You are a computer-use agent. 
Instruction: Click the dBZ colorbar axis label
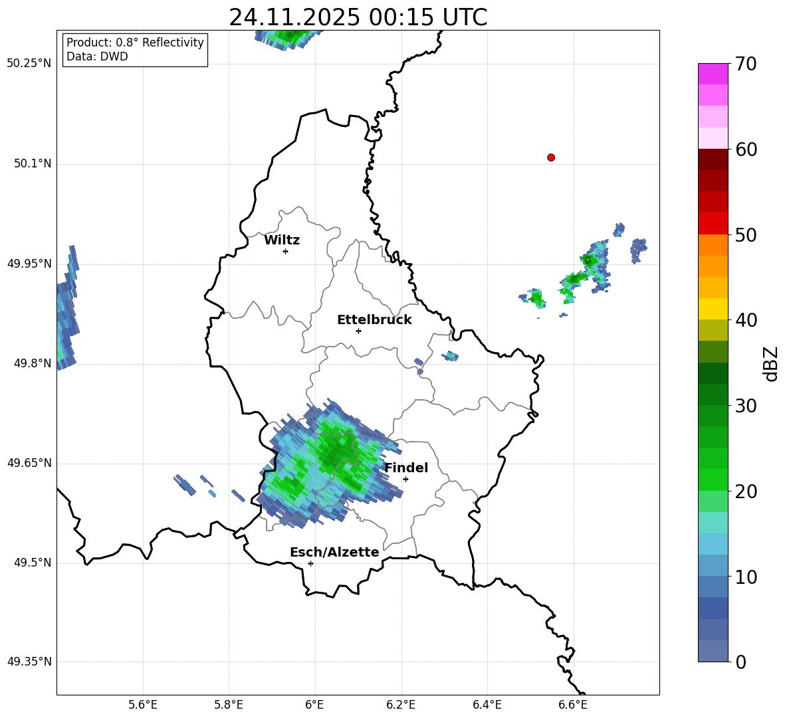tap(772, 363)
